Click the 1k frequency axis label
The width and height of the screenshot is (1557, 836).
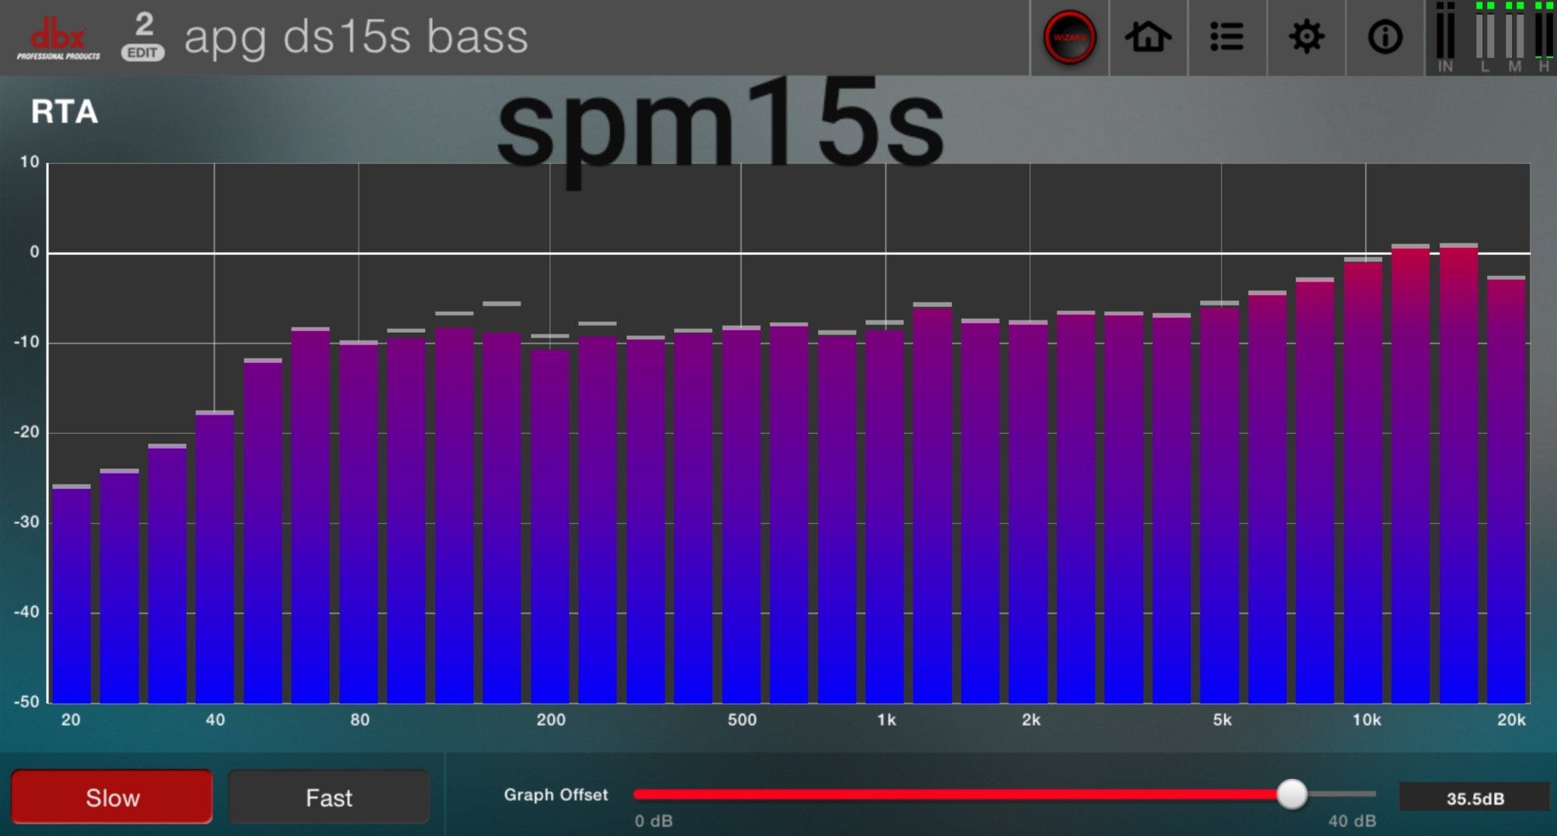point(886,720)
